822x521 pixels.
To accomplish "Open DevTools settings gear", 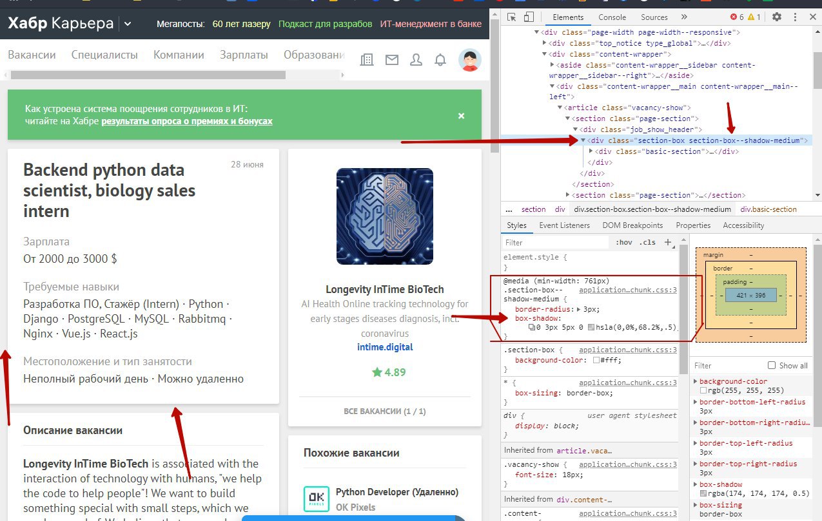I will tap(777, 17).
